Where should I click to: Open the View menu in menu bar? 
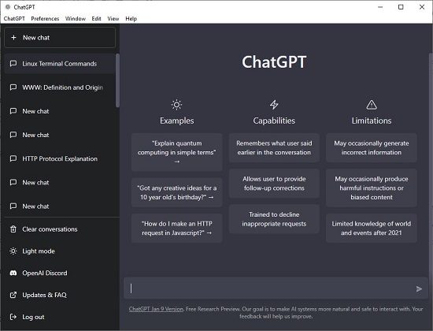tap(113, 19)
